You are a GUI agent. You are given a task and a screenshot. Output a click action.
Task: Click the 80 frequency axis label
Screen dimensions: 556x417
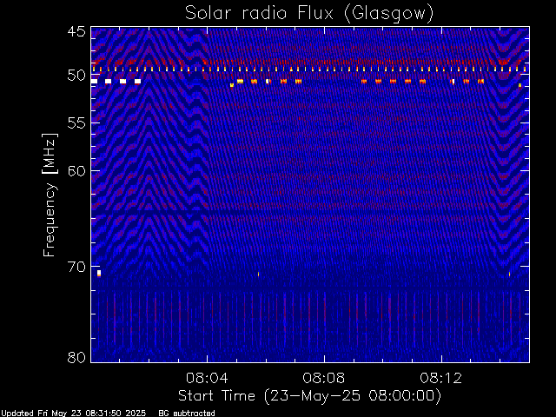pyautogui.click(x=76, y=357)
